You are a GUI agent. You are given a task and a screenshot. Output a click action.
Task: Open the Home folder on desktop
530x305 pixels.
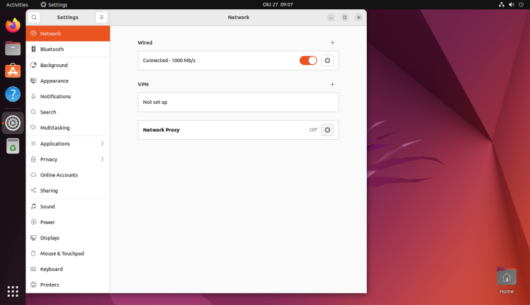(507, 280)
